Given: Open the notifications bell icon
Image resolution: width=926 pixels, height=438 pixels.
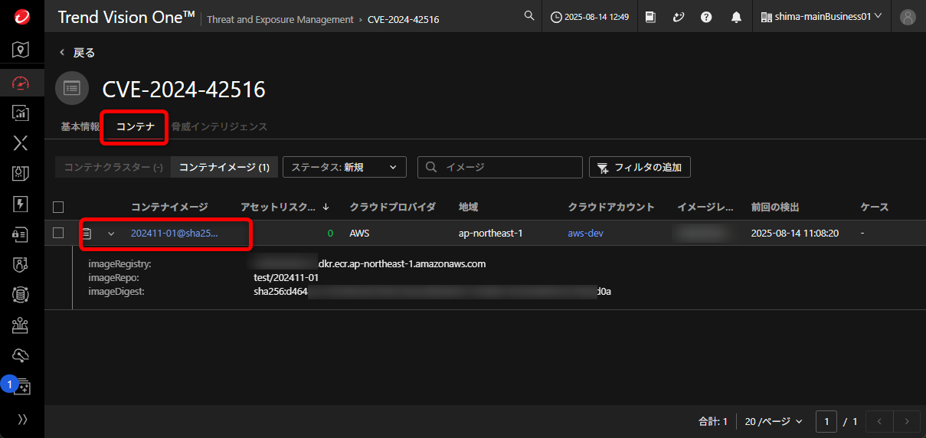Looking at the screenshot, I should [736, 17].
